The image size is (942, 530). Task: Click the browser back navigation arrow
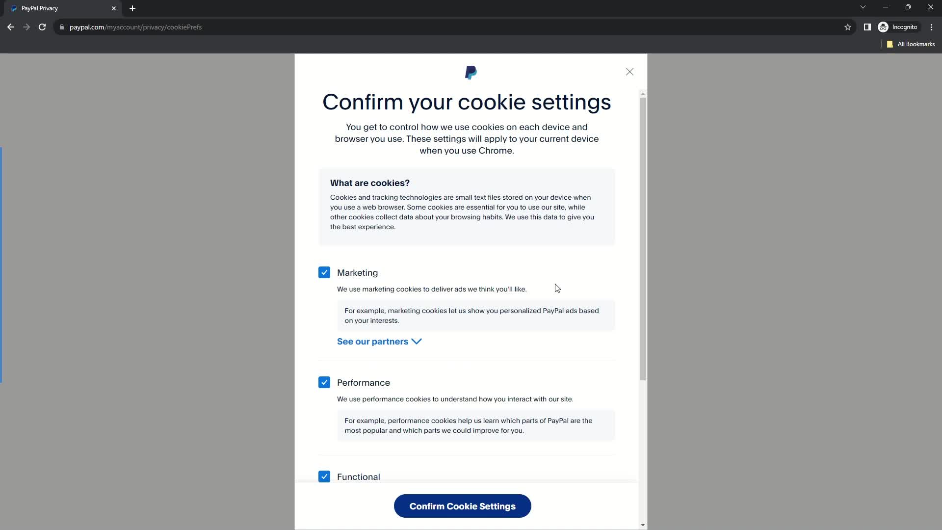11,26
